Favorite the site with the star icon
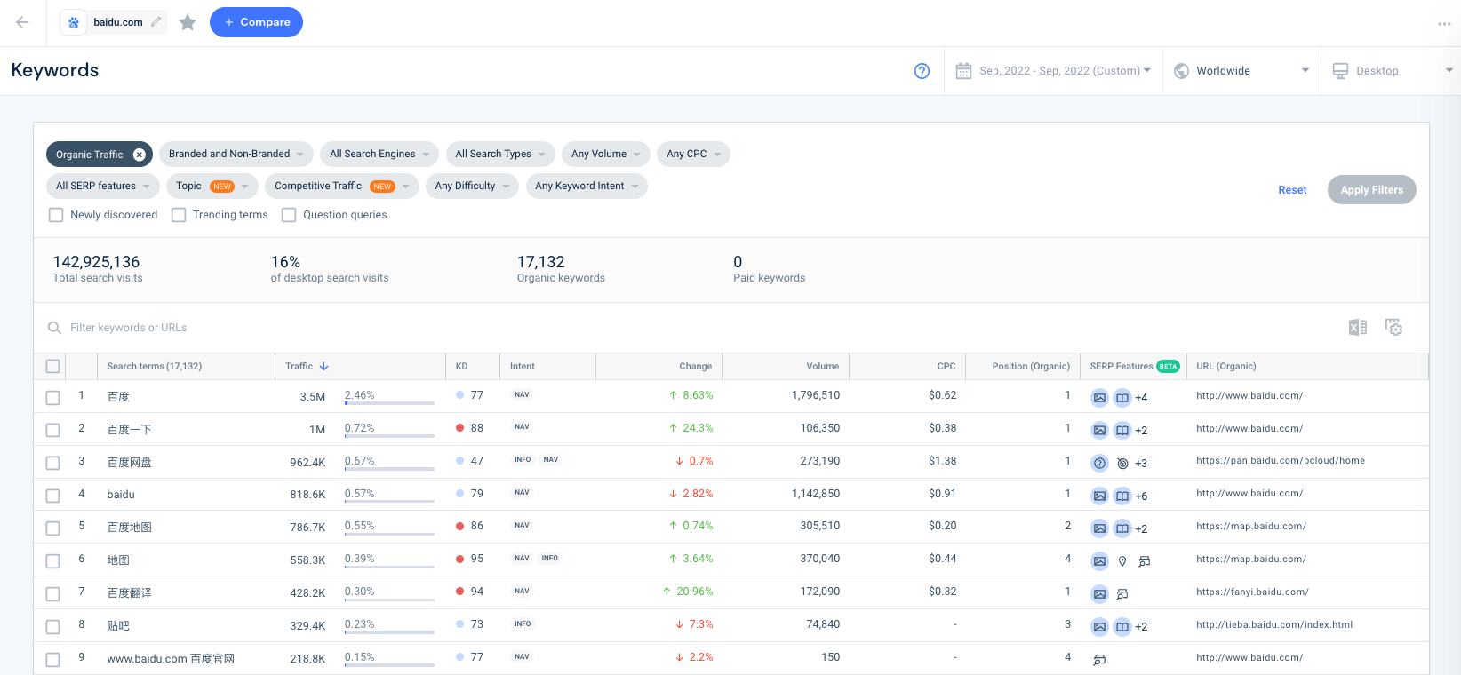Image resolution: width=1461 pixels, height=675 pixels. click(188, 22)
